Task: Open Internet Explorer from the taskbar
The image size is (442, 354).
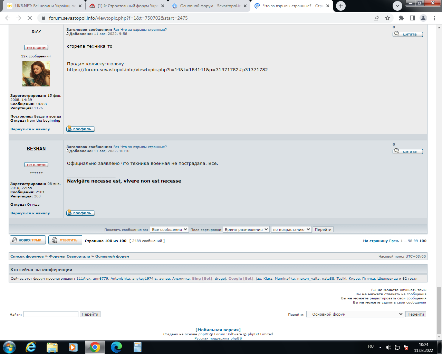Action: click(31, 347)
